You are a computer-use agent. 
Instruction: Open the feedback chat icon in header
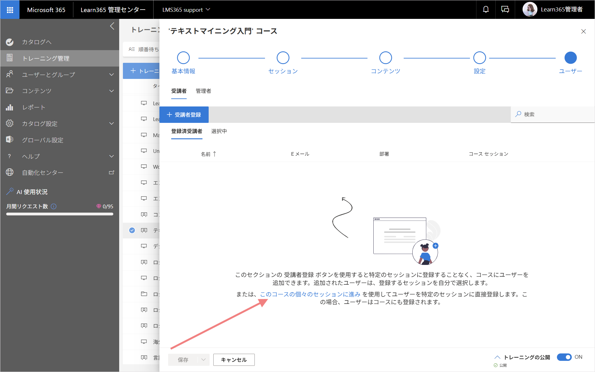505,10
